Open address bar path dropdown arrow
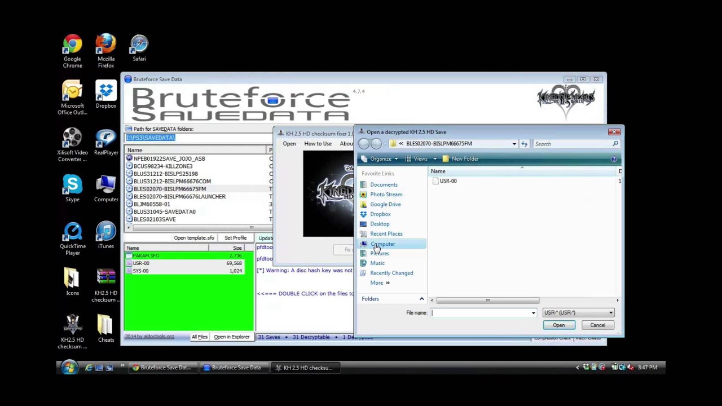Viewport: 722px width, 406px height. click(x=514, y=144)
